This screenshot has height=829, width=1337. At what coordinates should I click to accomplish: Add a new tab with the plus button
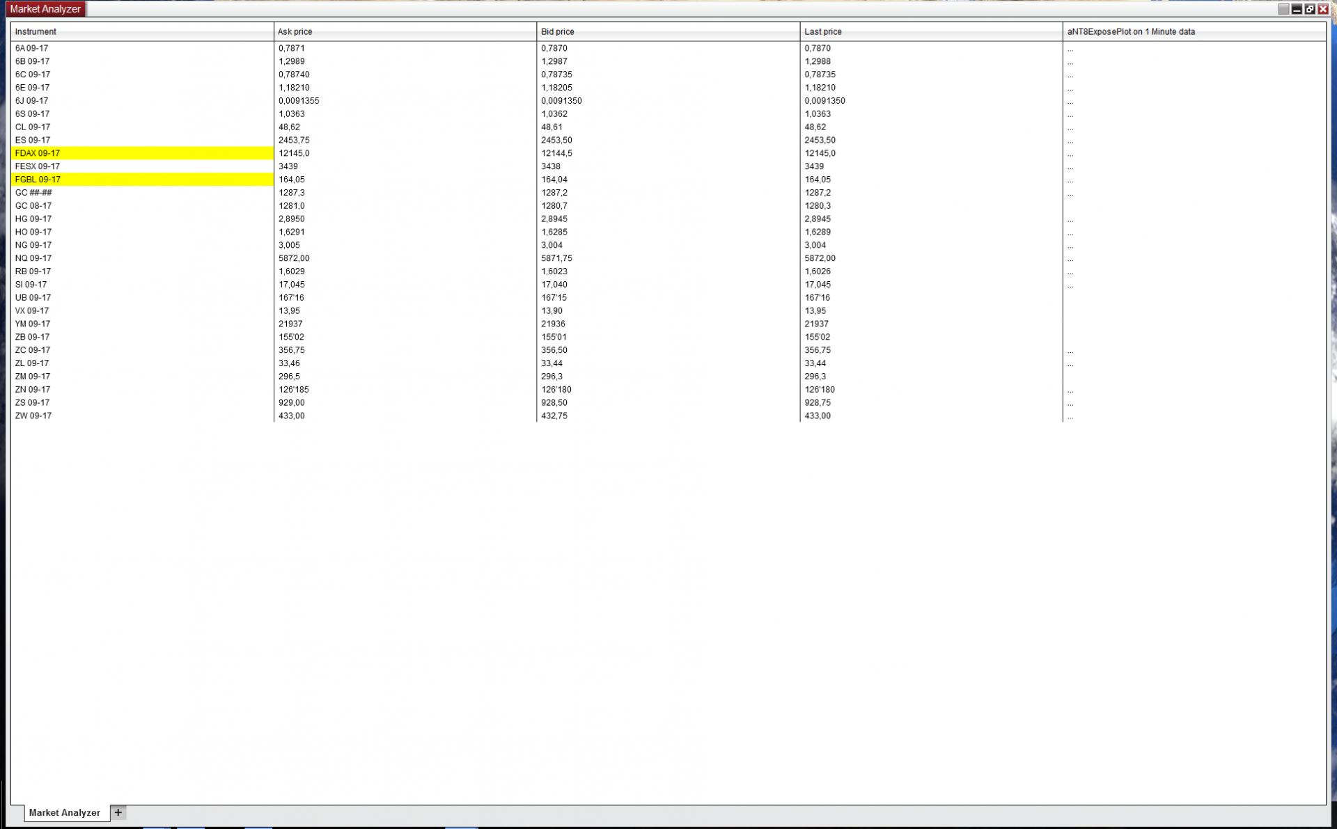coord(118,812)
